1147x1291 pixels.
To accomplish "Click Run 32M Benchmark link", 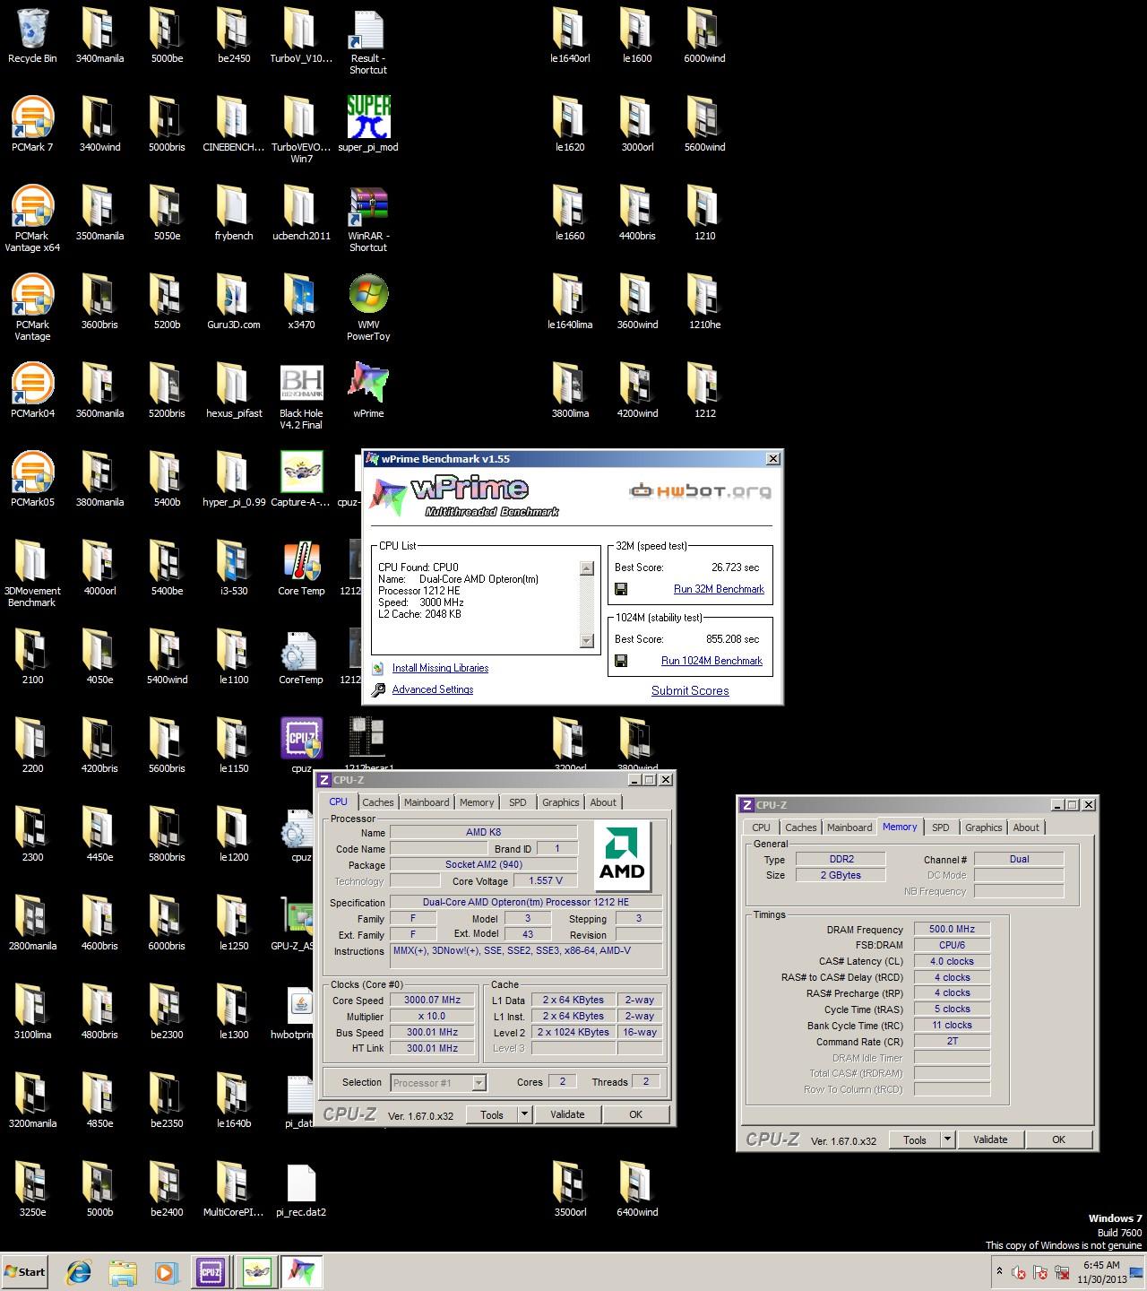I will click(719, 589).
